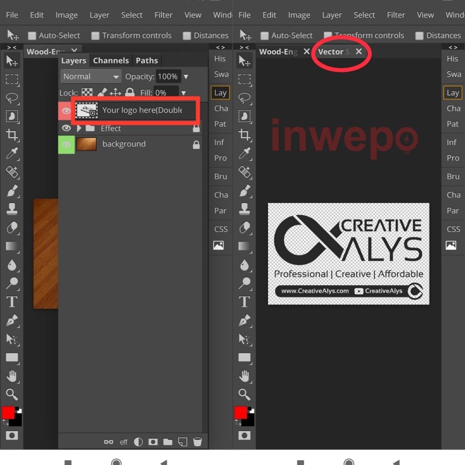The width and height of the screenshot is (465, 465).
Task: Open red foreground color in left pane
Action: click(8, 413)
